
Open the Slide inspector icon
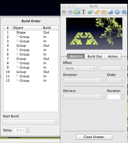coord(70,12)
